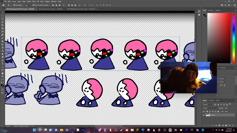Open Opacity slider dropdown arrow
Image resolution: width=237 pixels, height=133 pixels.
(229, 108)
